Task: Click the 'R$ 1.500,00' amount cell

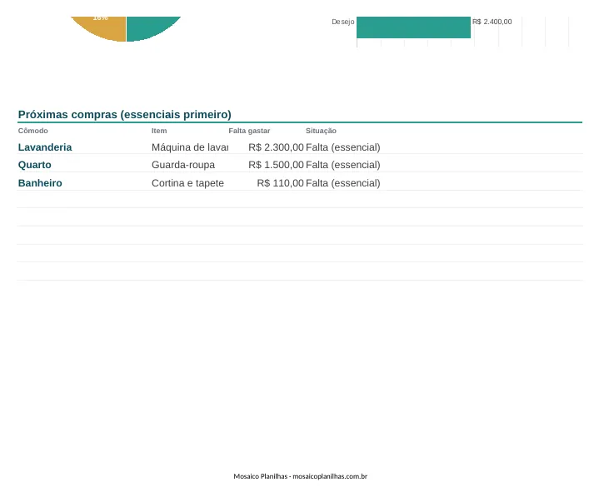Action: tap(276, 165)
